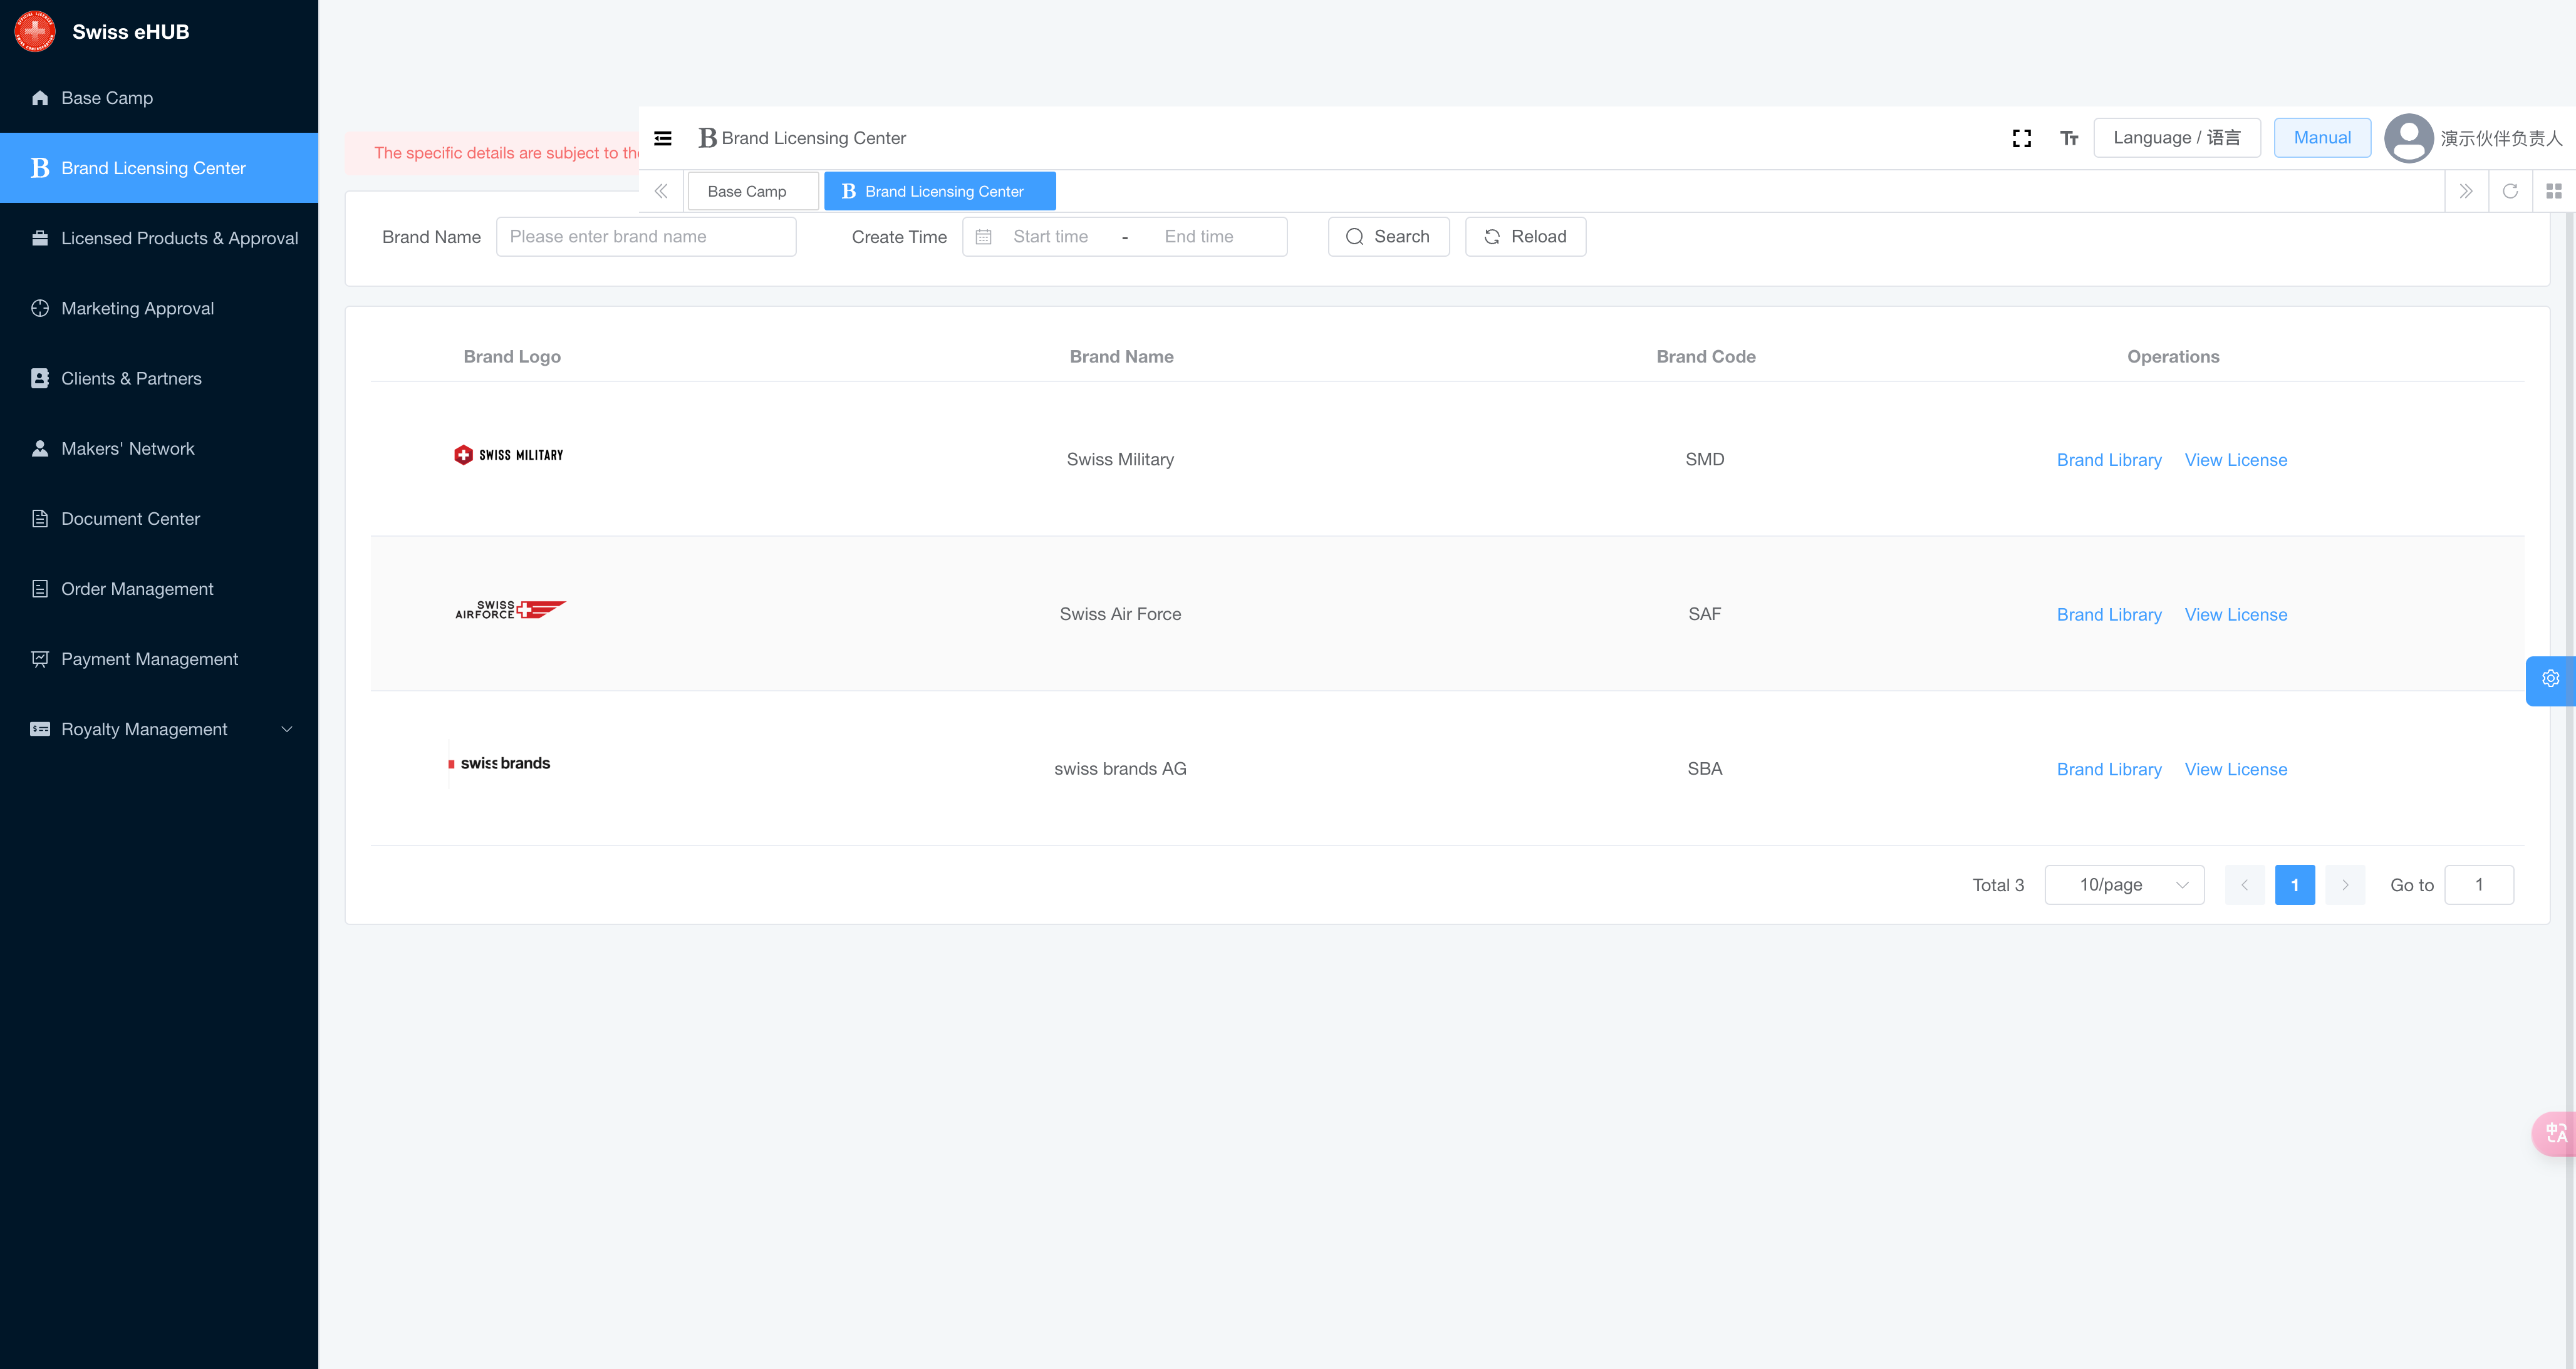Open the tab grid options icon
2576x1369 pixels.
(x=2554, y=191)
